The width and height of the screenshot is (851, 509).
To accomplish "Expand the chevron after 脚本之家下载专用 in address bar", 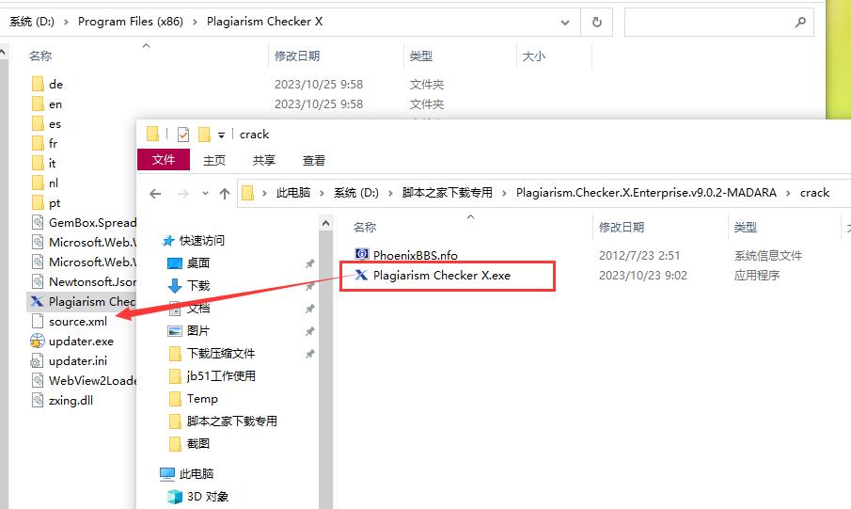I will [x=504, y=193].
